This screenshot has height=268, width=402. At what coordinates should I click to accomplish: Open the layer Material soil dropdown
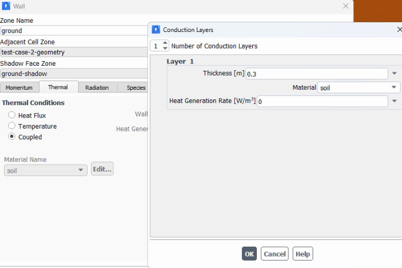pyautogui.click(x=359, y=87)
